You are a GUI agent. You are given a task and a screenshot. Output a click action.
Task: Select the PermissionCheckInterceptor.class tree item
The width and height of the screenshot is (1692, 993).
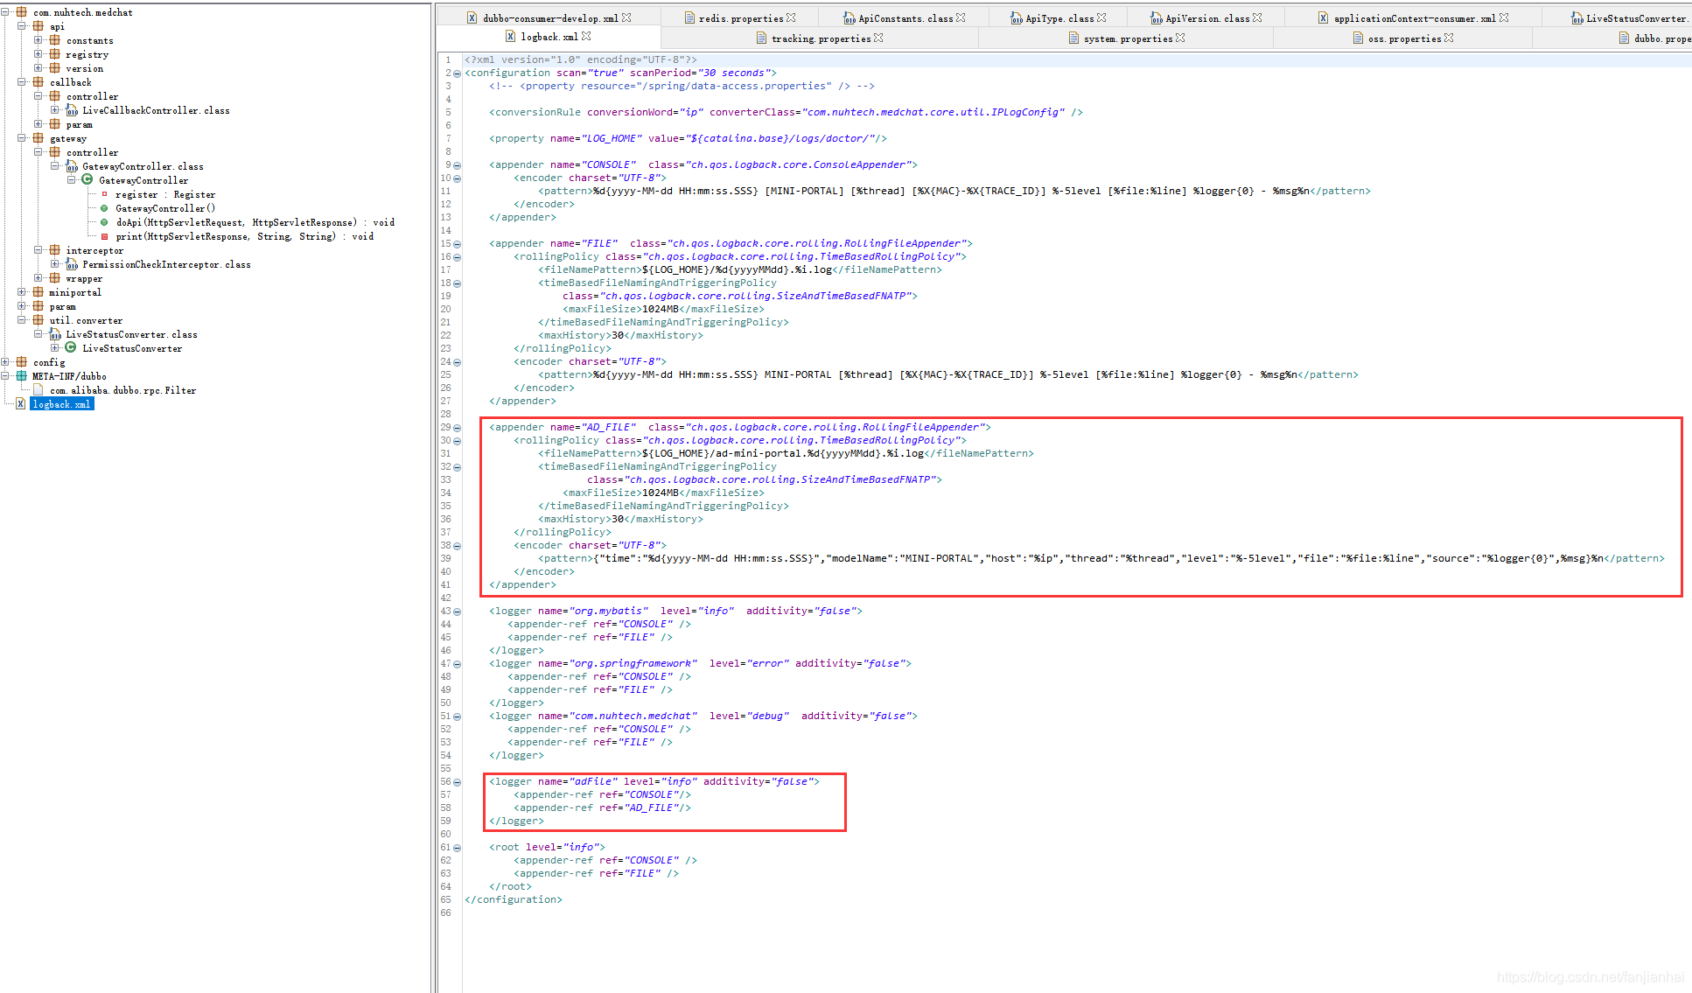tap(166, 264)
